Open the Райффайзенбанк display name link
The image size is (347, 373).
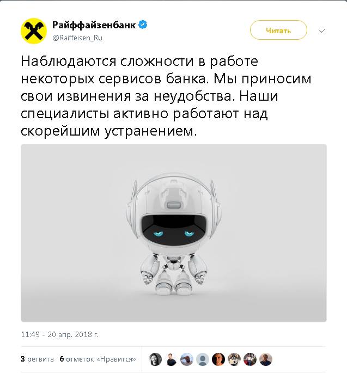point(94,25)
